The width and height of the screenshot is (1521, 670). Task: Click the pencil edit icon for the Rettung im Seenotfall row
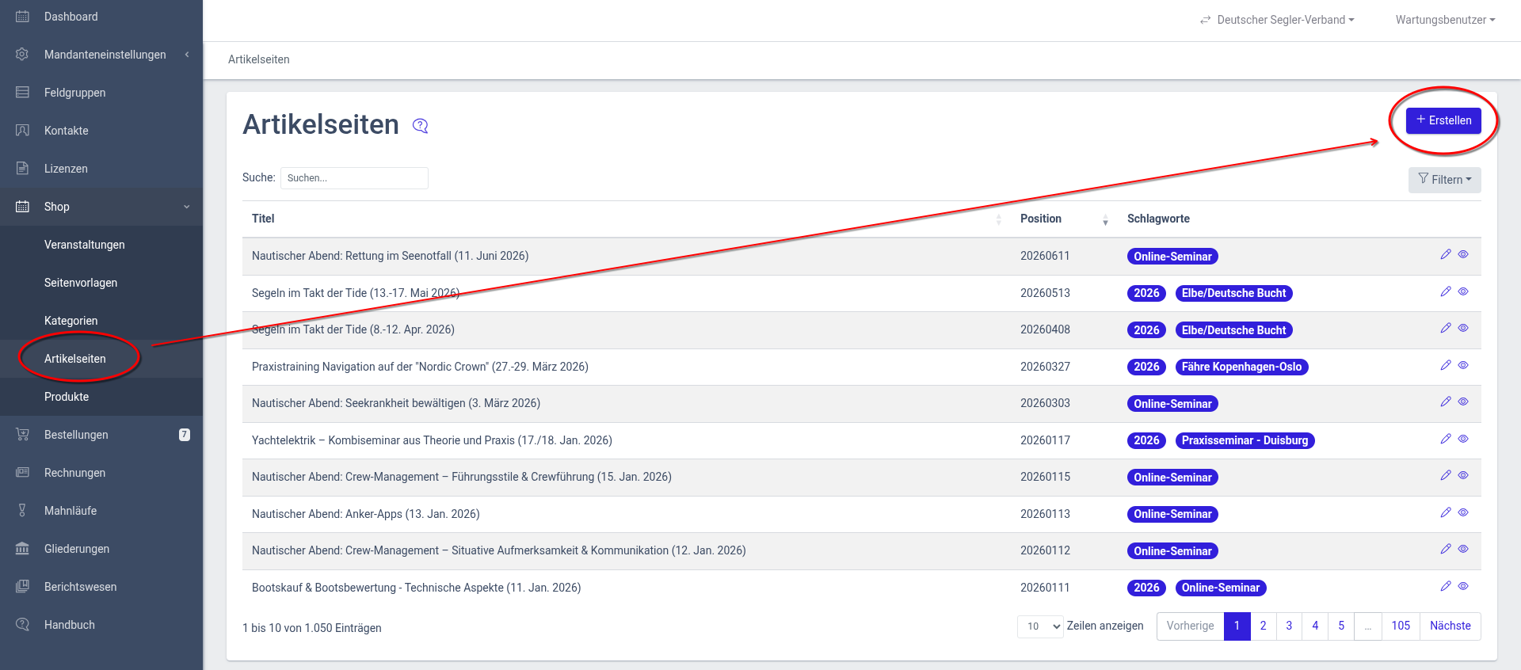pyautogui.click(x=1445, y=254)
